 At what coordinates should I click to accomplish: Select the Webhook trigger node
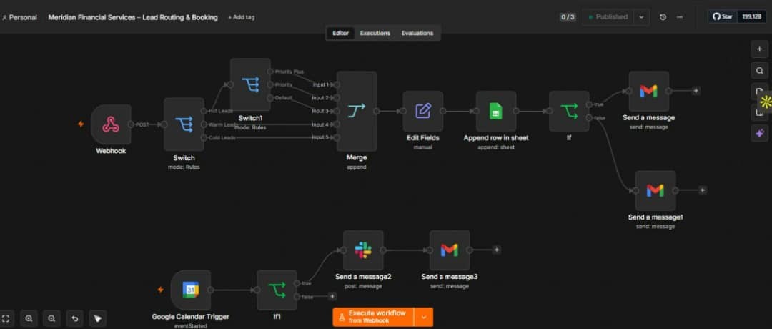111,124
